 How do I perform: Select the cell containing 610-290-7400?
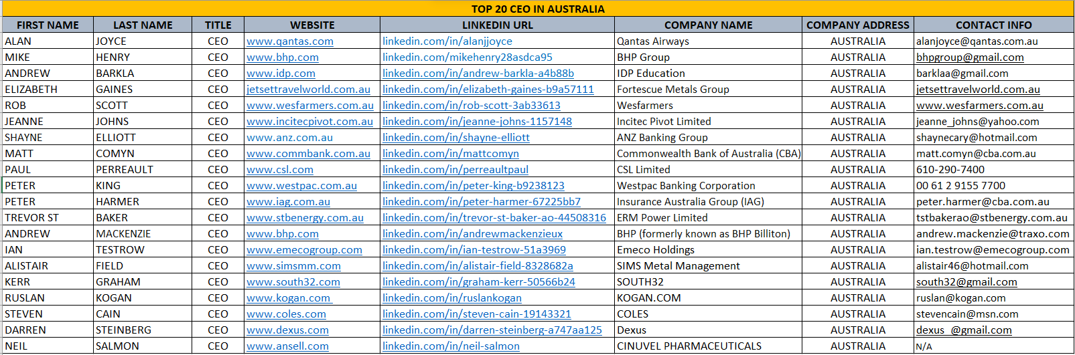[994, 170]
